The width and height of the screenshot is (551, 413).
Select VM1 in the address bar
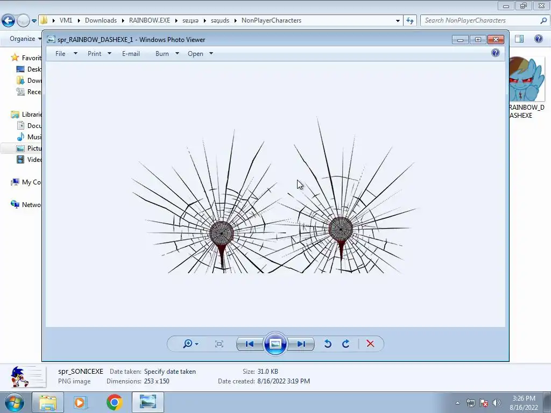(66, 20)
